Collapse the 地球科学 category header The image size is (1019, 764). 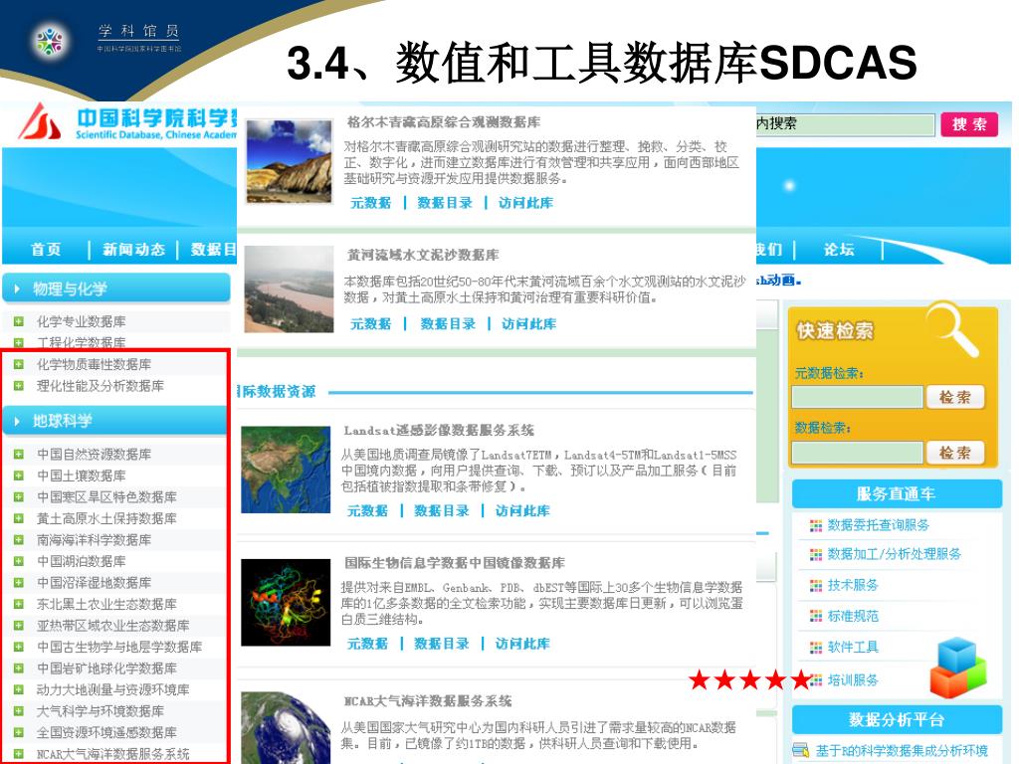[115, 421]
